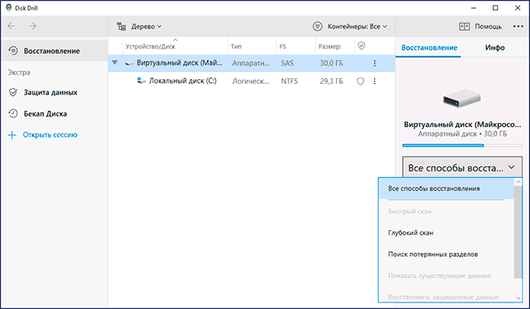
Task: Open the Локальный диск (C:) three-dot menu
Action: [374, 82]
